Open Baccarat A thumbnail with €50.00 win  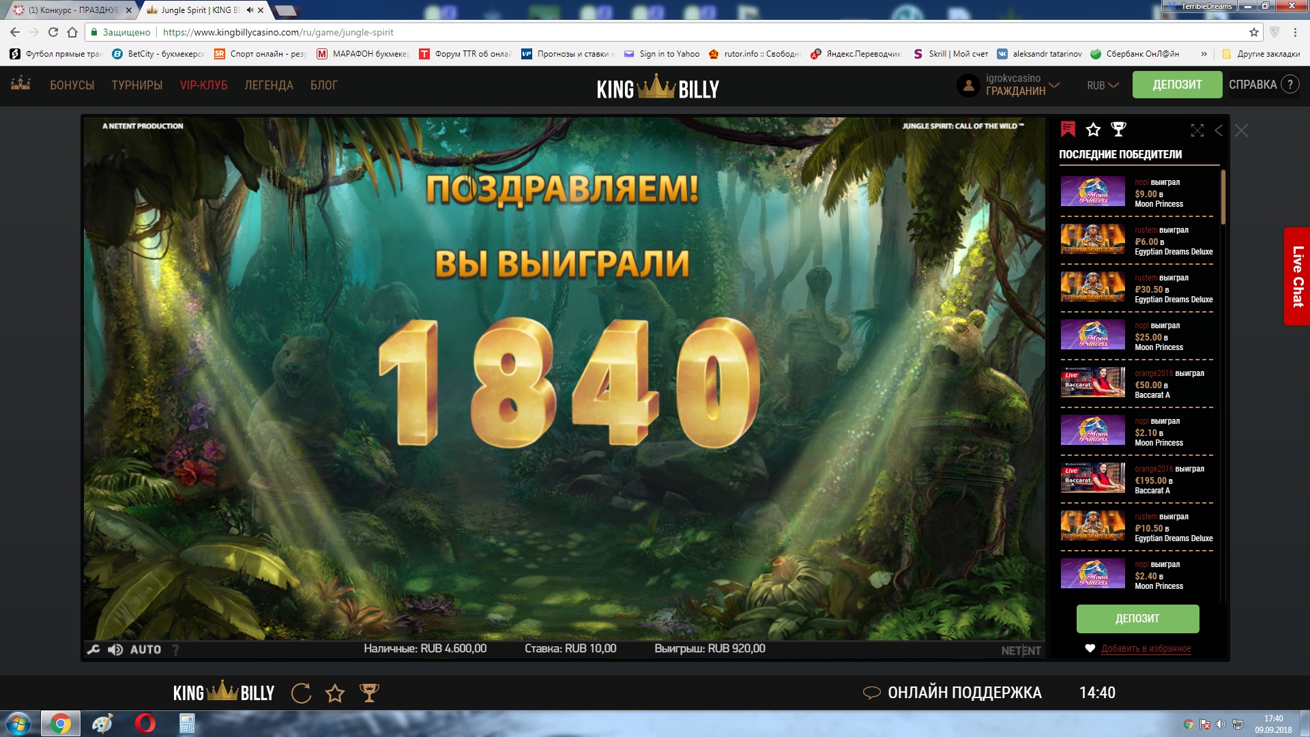point(1092,383)
